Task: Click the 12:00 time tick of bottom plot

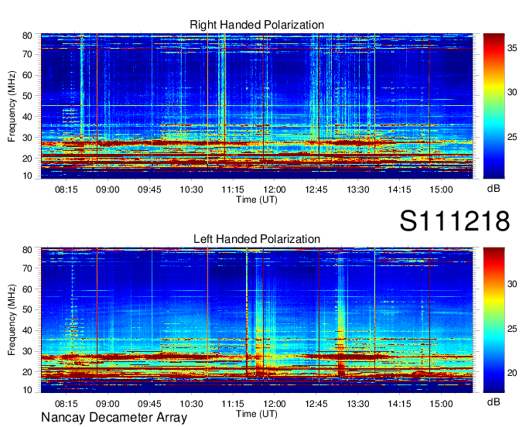Action: pos(275,404)
